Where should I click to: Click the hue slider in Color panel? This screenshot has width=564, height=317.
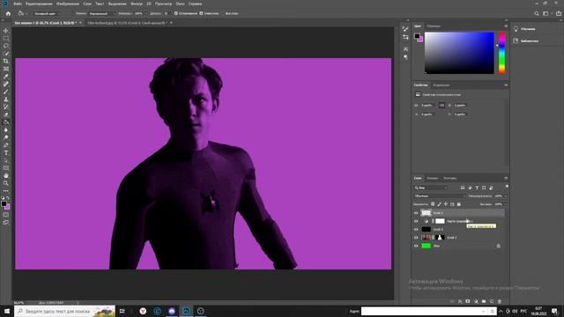click(501, 53)
